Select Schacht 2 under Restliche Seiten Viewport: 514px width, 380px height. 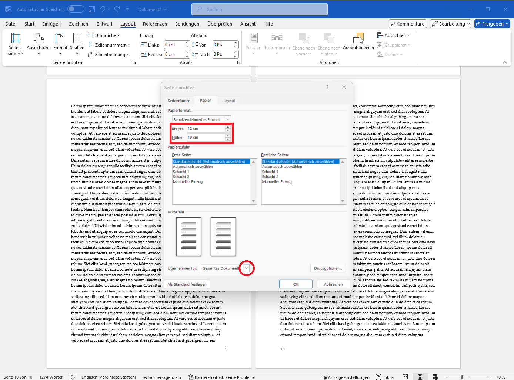[x=270, y=177]
